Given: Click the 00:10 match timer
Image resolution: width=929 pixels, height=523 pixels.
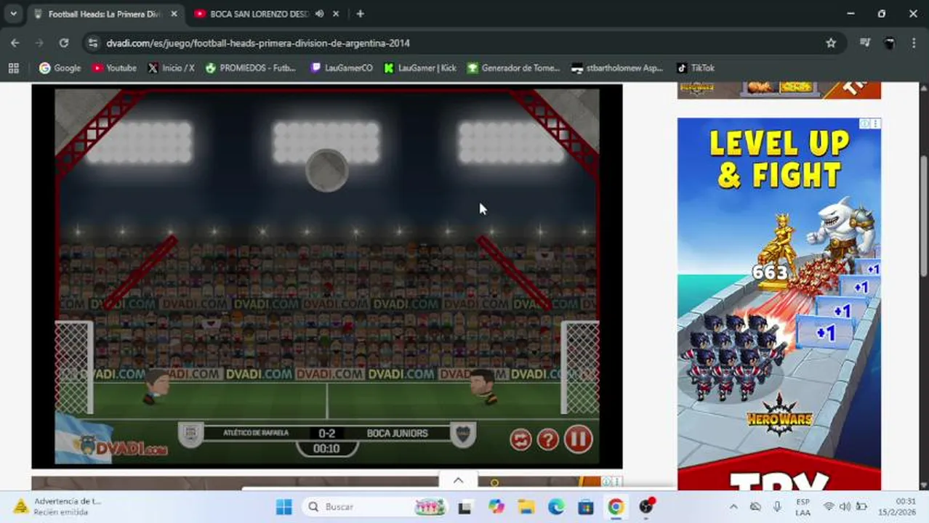Looking at the screenshot, I should click(326, 449).
